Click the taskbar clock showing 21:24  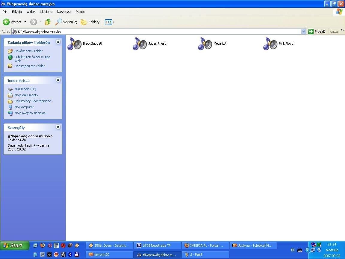[332, 245]
